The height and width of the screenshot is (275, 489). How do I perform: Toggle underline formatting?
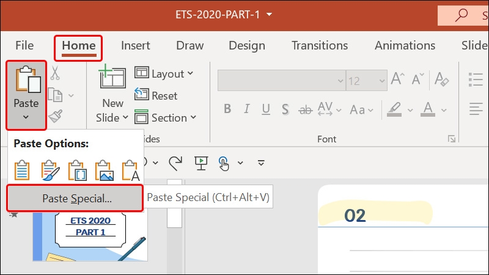coord(266,109)
